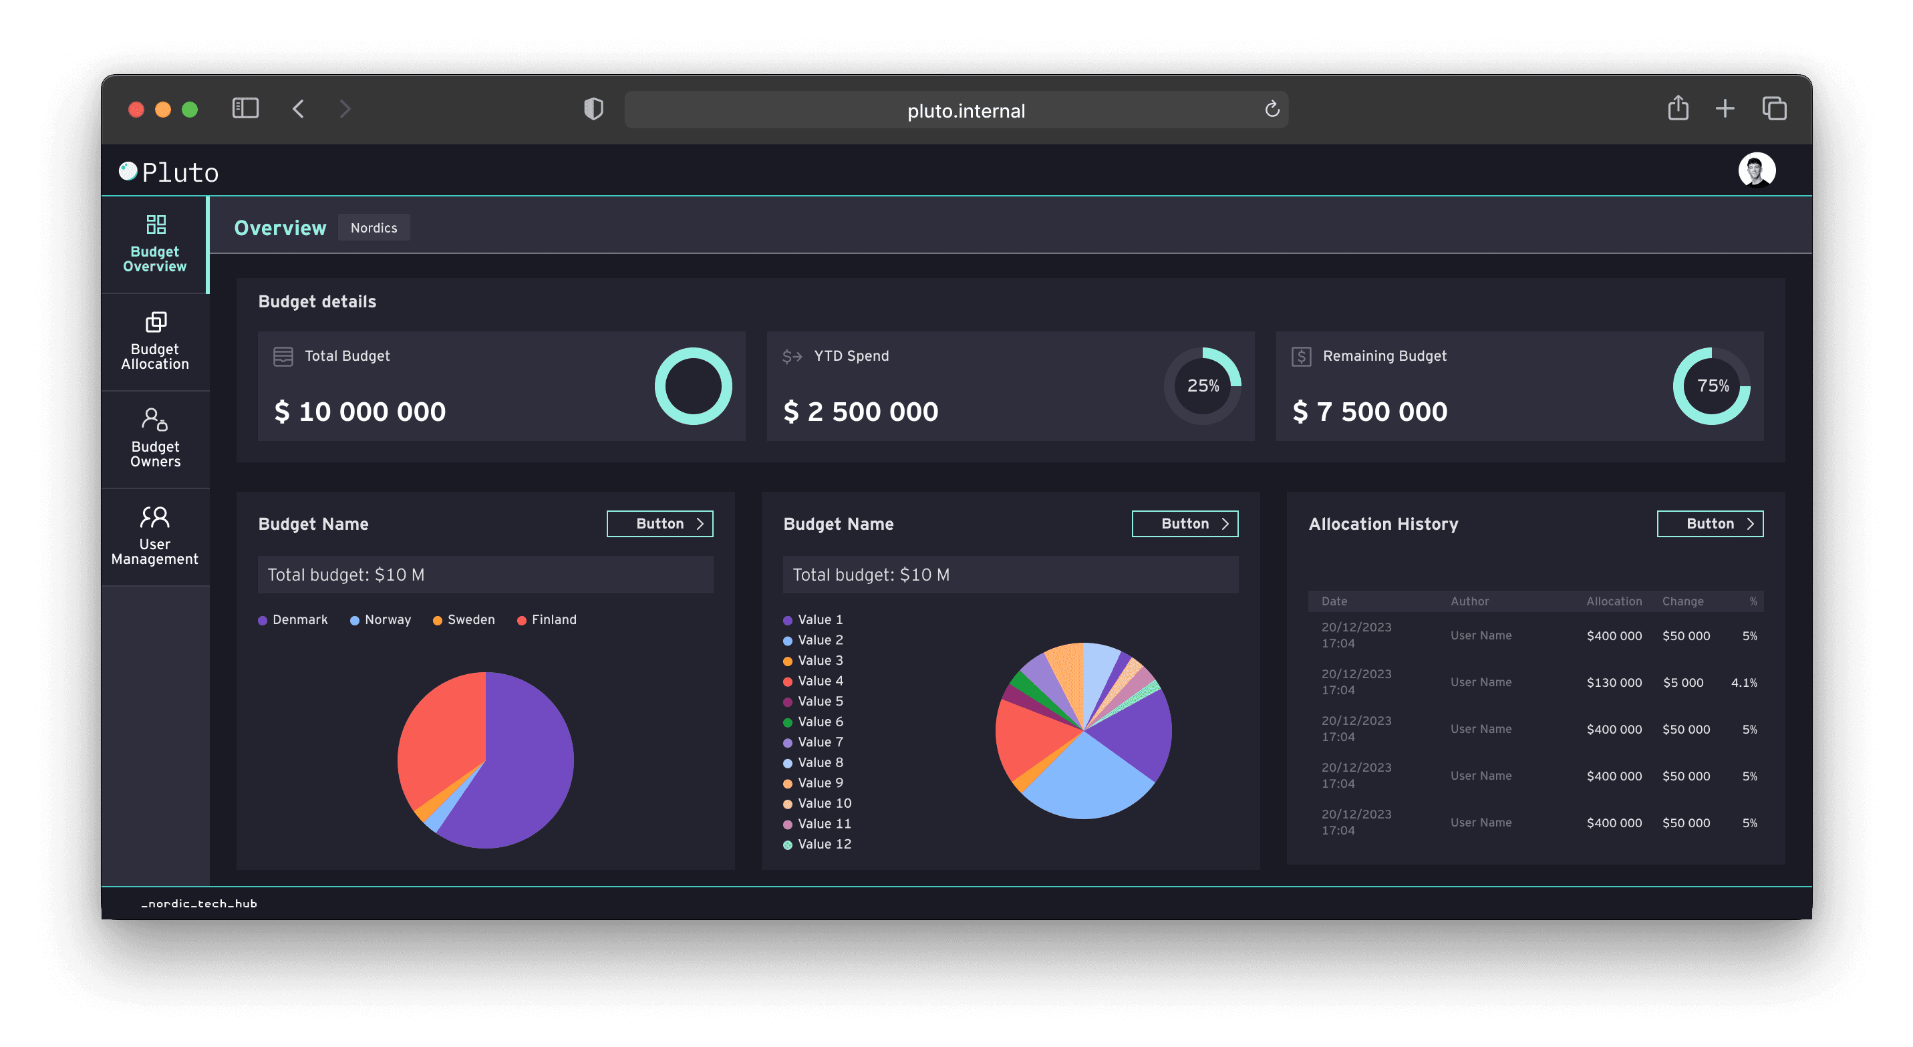The height and width of the screenshot is (1047, 1913).
Task: Click the privacy shield icon
Action: coord(593,109)
